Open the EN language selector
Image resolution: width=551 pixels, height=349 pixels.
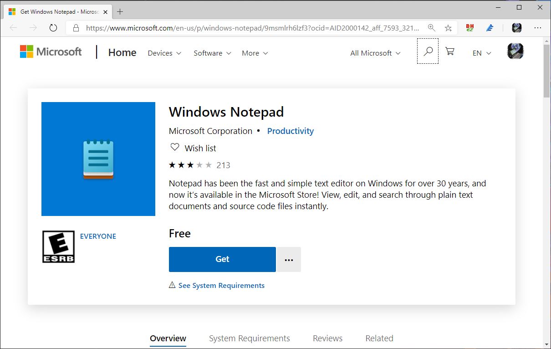[482, 53]
